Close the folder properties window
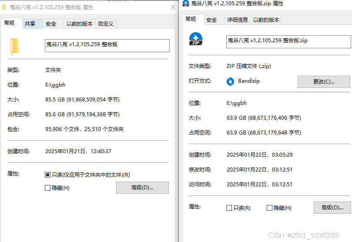The height and width of the screenshot is (242, 352). tap(173, 7)
